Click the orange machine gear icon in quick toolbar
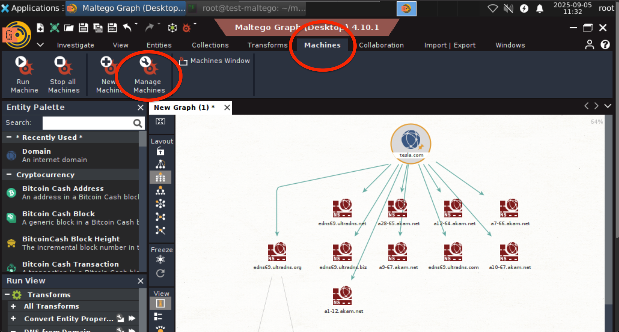619x332 pixels. pos(186,28)
